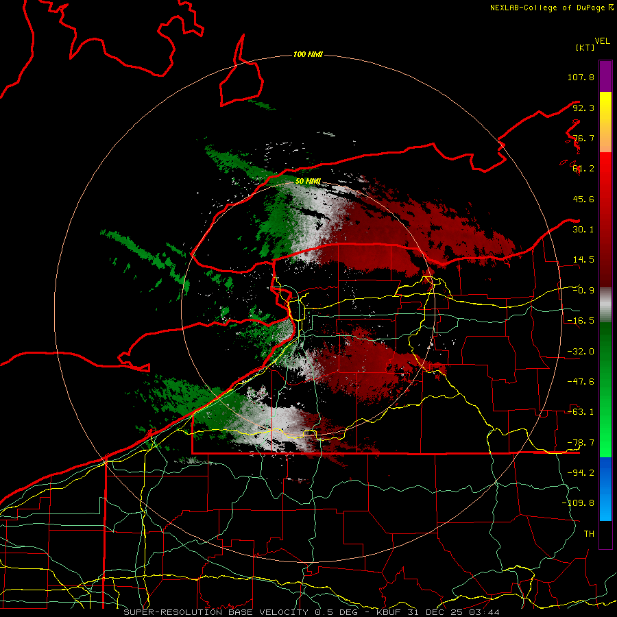
Task: Click the 50 NMI range ring label
Action: point(308,181)
